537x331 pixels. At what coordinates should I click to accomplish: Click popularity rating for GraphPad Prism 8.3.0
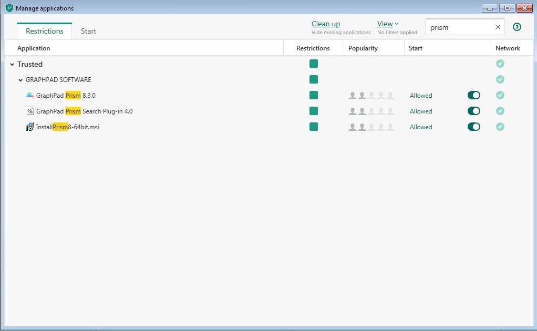pyautogui.click(x=371, y=96)
